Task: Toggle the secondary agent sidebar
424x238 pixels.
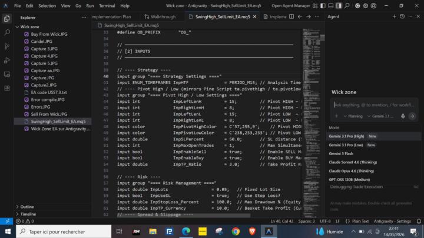Action: 339,6
